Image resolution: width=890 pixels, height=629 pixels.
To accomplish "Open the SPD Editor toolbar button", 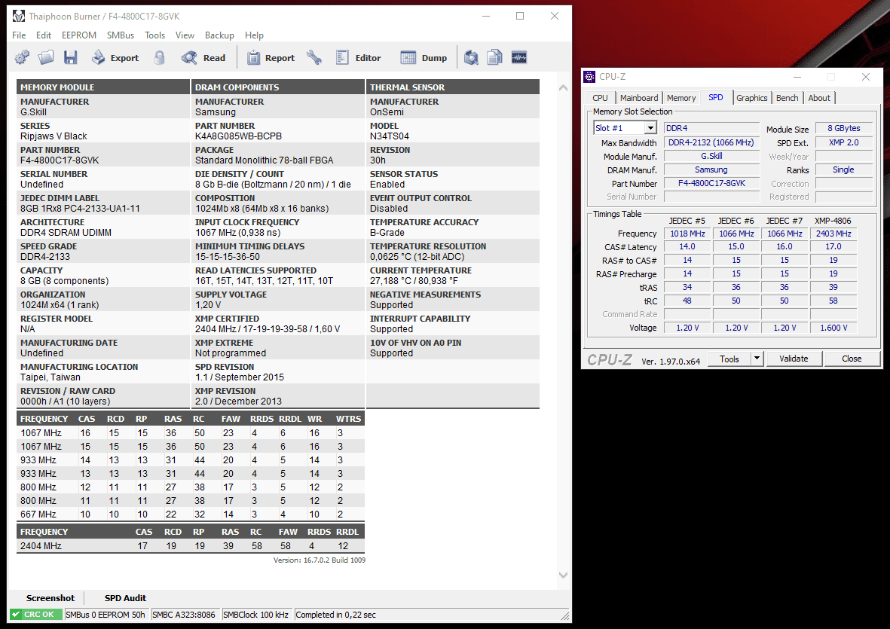I will 358,57.
